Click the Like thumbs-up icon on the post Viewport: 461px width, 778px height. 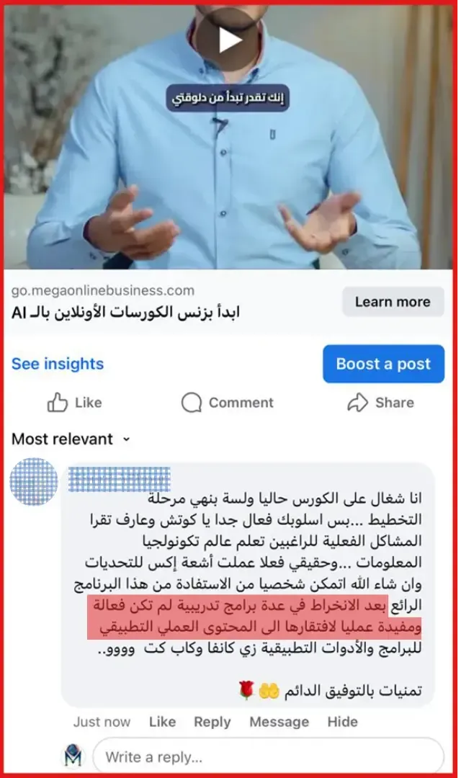pos(57,403)
